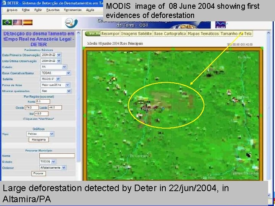Open the Arquivo menu
This screenshot has height=206, width=275.
pos(12,10)
